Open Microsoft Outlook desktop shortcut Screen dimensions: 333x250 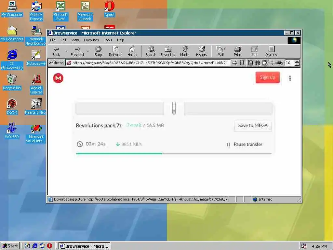point(85,11)
